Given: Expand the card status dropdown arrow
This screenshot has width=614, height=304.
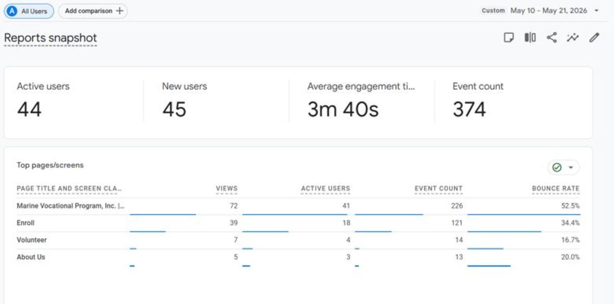Looking at the screenshot, I should point(571,167).
